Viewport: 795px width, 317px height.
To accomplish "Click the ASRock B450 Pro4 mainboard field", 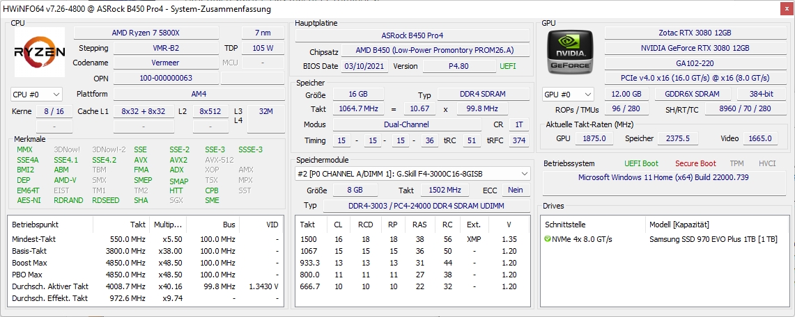I will click(x=412, y=35).
